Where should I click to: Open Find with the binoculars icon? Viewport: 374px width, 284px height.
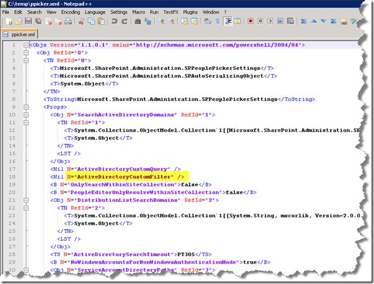coord(137,22)
